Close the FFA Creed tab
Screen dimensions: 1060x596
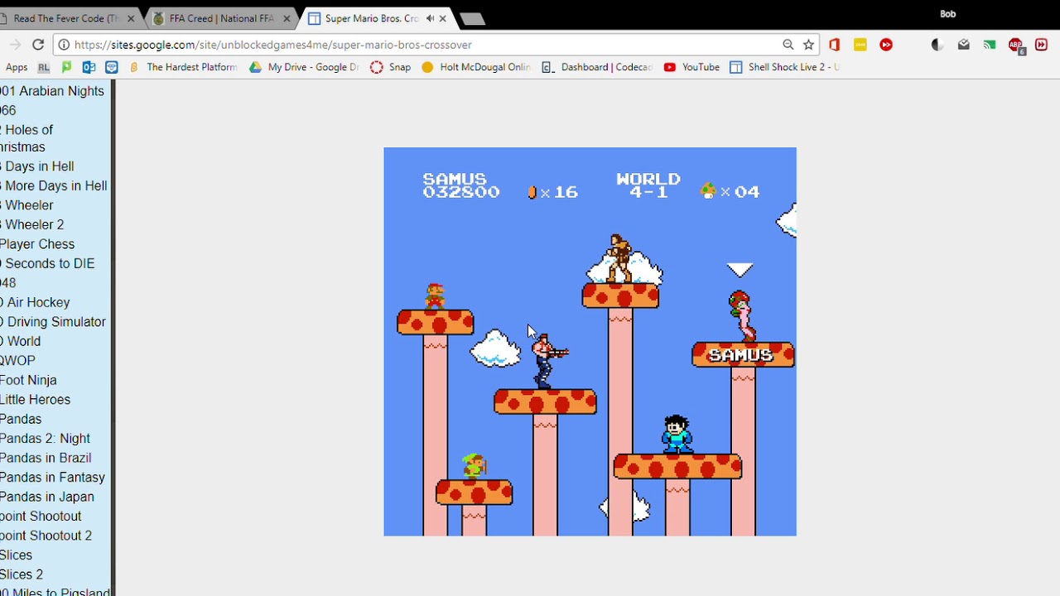point(287,18)
